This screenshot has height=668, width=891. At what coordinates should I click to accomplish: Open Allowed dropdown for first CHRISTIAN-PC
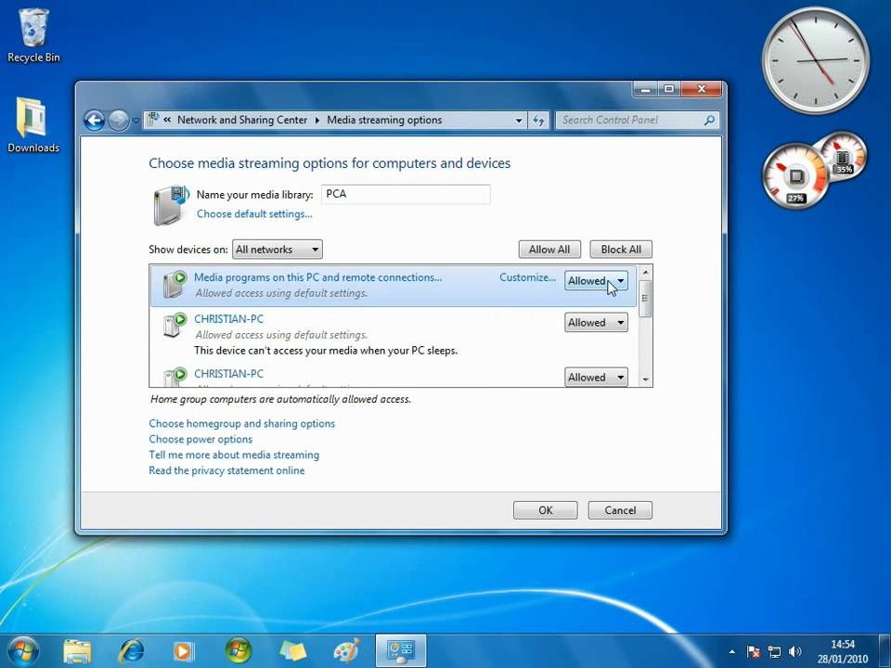coord(596,323)
